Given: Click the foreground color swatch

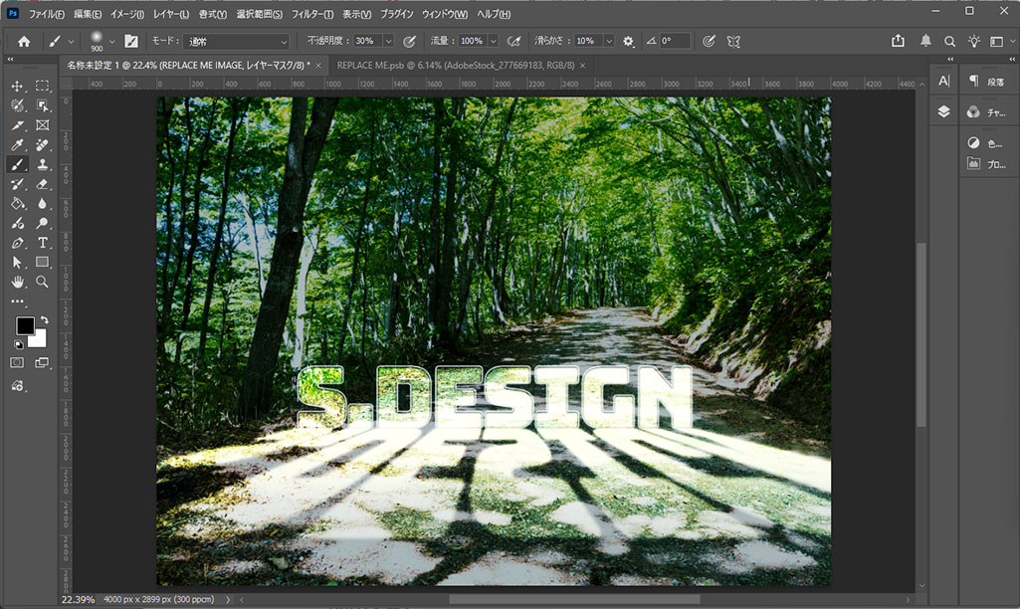Looking at the screenshot, I should point(25,326).
